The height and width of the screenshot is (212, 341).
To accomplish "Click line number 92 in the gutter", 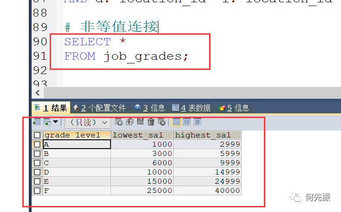I will click(40, 70).
